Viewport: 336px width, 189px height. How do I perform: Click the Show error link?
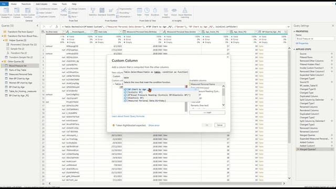(x=154, y=125)
